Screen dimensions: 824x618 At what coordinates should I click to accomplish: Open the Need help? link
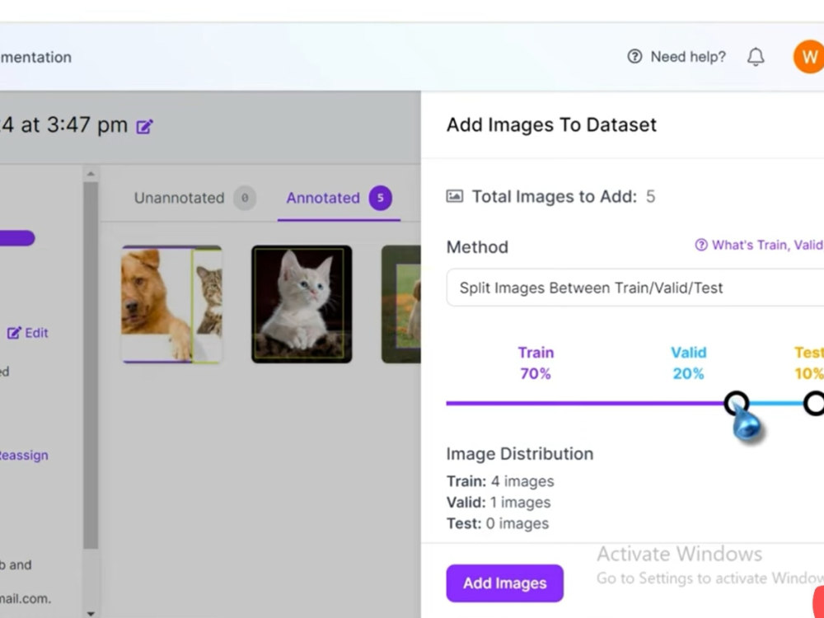click(677, 57)
